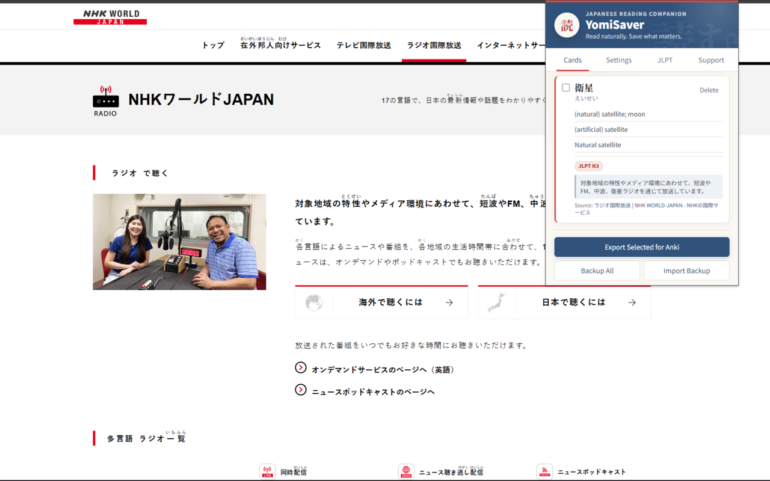The height and width of the screenshot is (481, 770).
Task: Select トップ in the navigation menu
Action: 213,45
